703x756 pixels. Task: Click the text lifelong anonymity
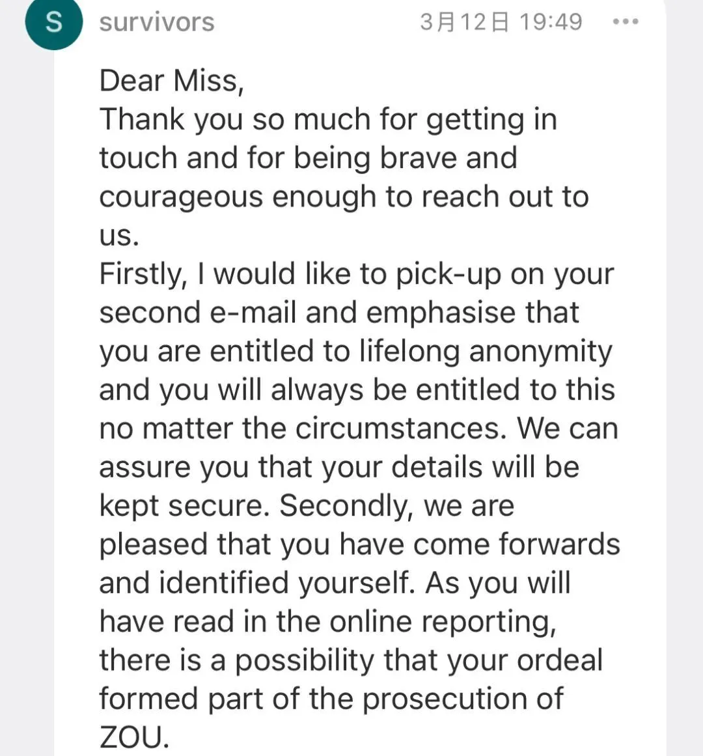pyautogui.click(x=486, y=352)
